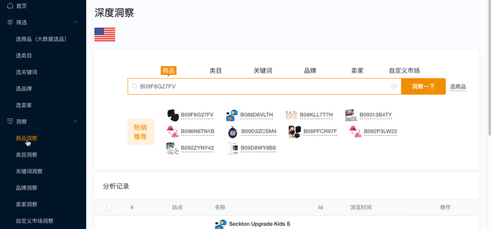Image resolution: width=491 pixels, height=229 pixels.
Task: Click the mask thumbnail for B08PFCR97F
Action: tap(295, 132)
